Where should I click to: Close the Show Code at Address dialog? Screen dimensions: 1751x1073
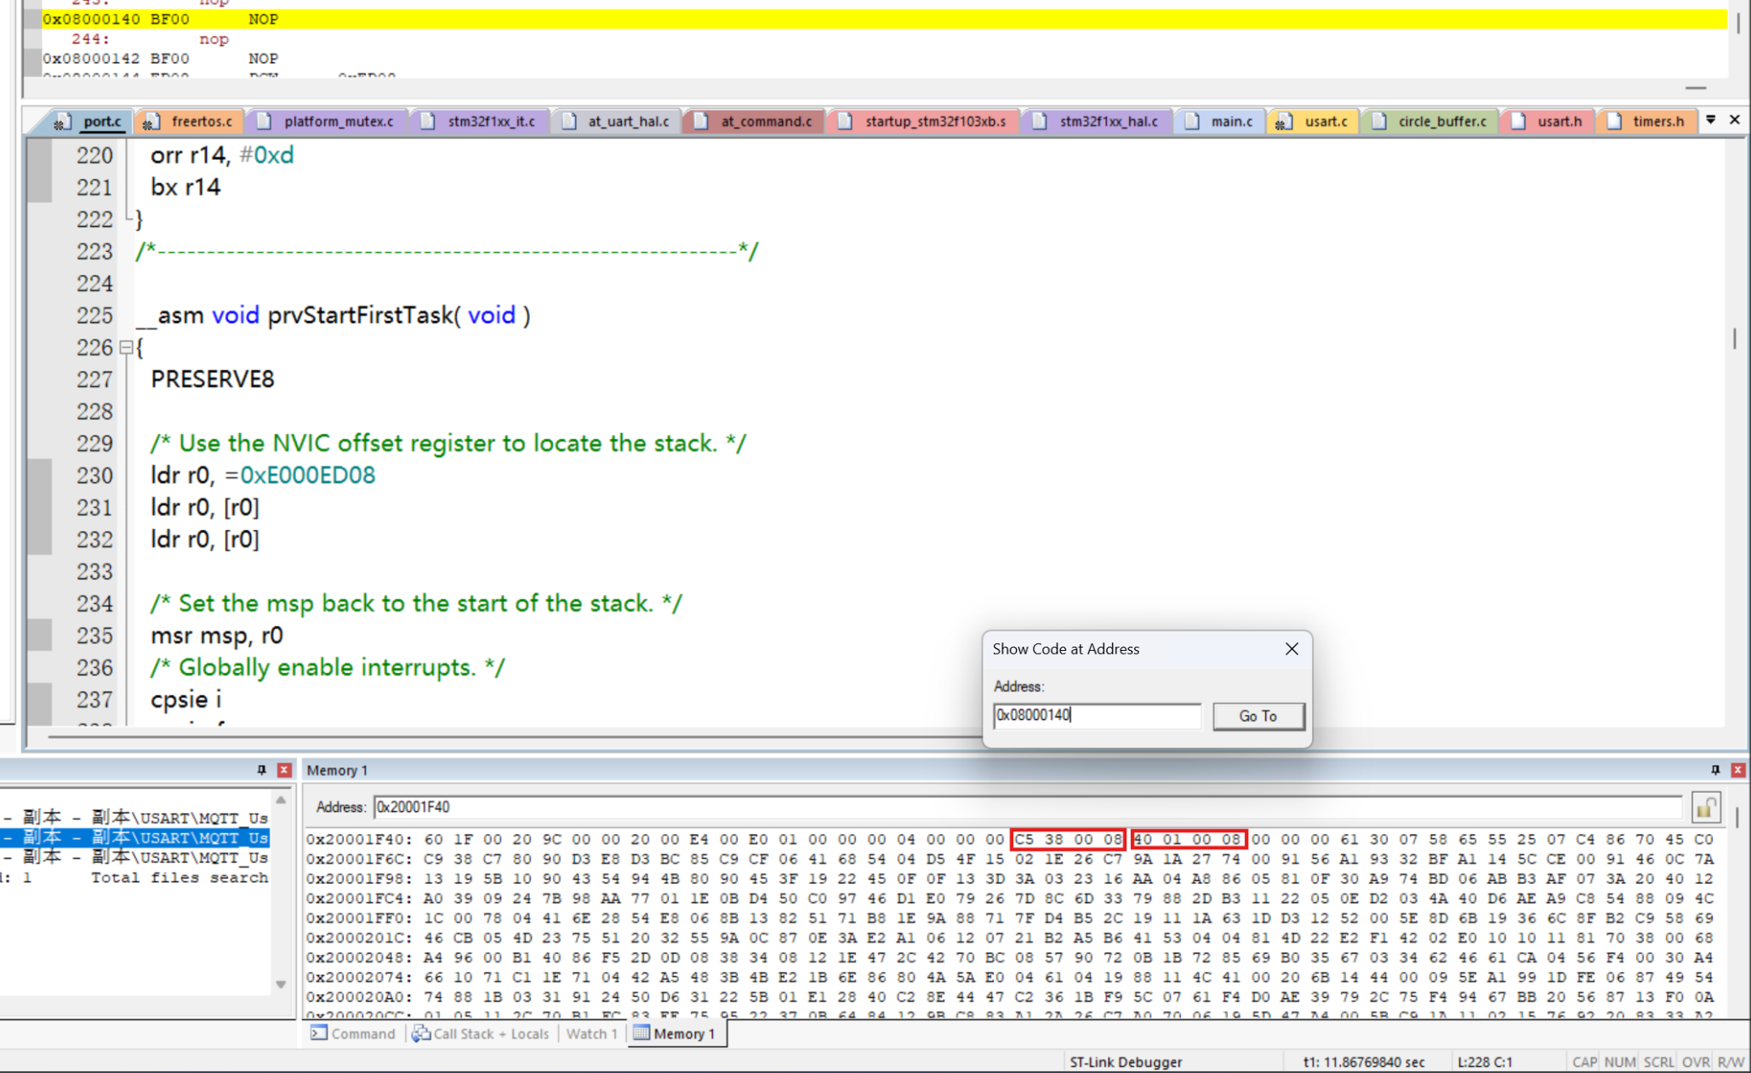click(1292, 648)
